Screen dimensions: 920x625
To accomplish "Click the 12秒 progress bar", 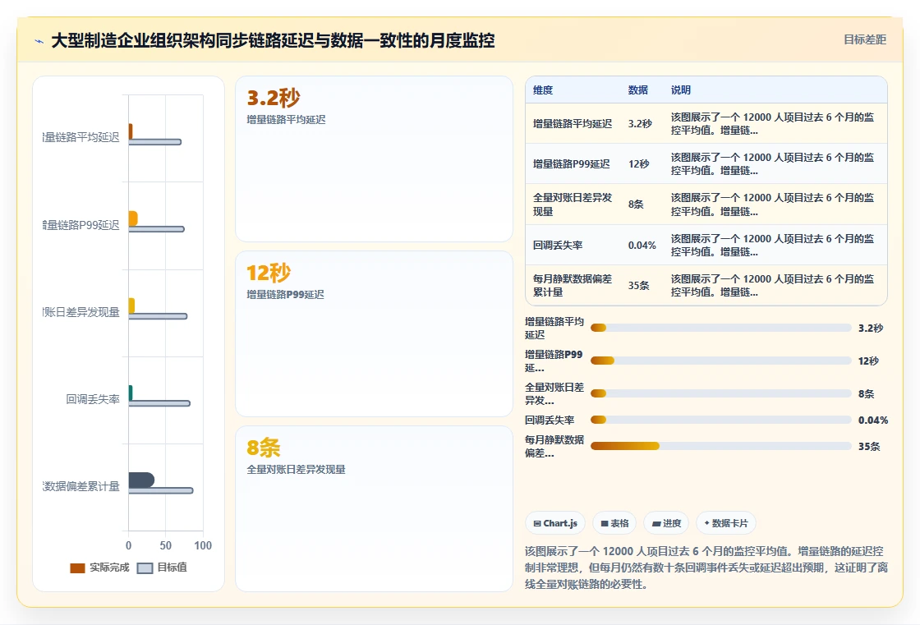I will pos(721,361).
